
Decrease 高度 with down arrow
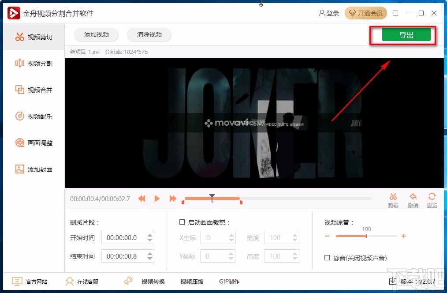pyautogui.click(x=295, y=259)
